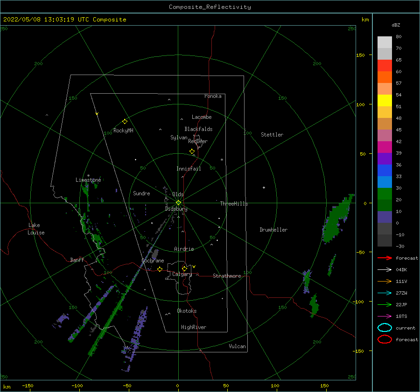Click the dBZ legend header

click(x=396, y=25)
